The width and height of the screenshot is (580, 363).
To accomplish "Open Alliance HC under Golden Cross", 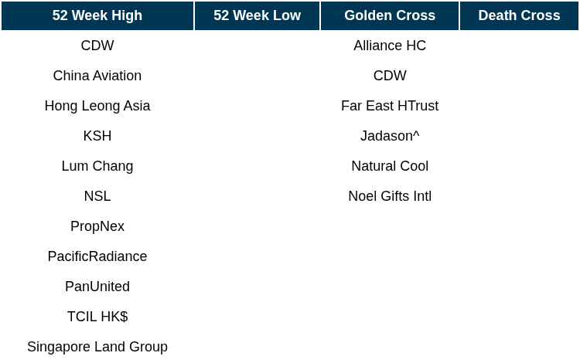I will pos(390,46).
